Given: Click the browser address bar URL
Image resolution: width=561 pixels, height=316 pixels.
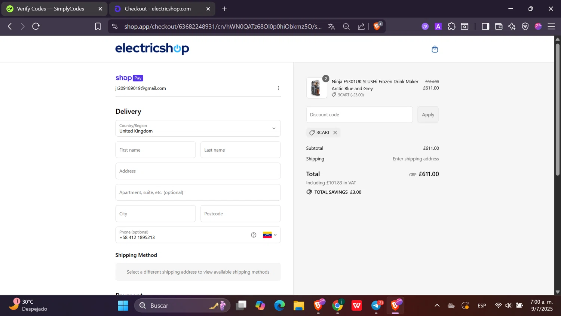Looking at the screenshot, I should pos(223,27).
